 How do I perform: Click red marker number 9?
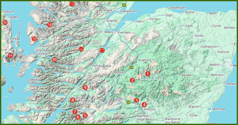click(85, 87)
